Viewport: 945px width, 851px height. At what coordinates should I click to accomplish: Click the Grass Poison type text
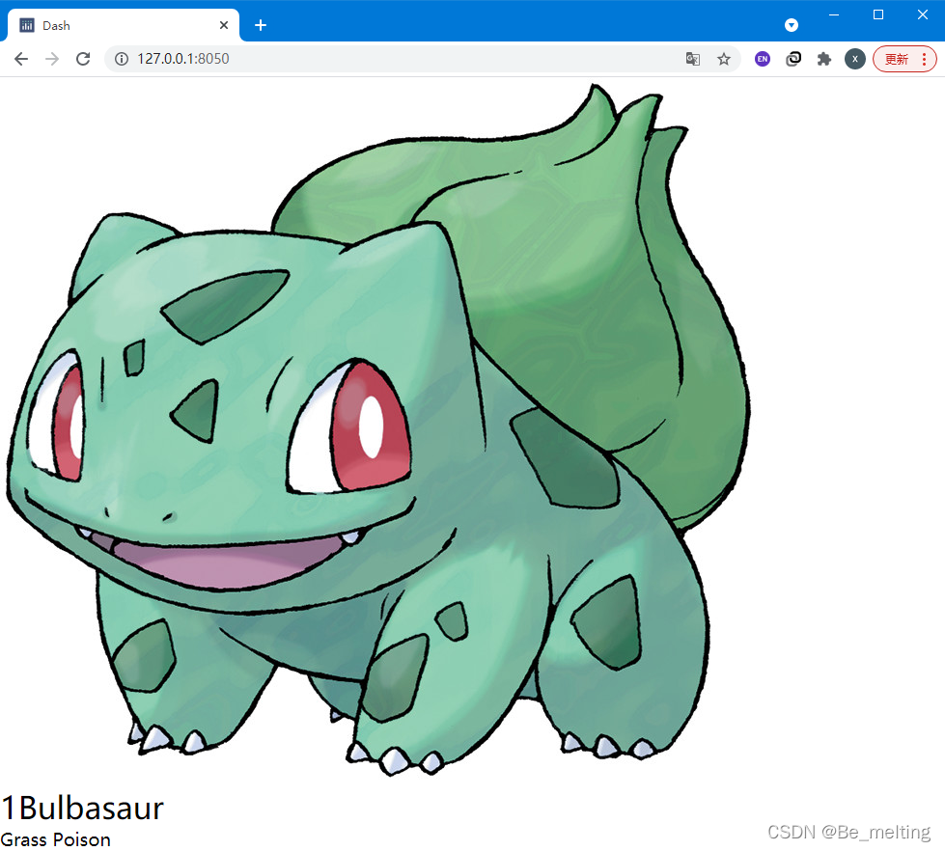[x=55, y=839]
